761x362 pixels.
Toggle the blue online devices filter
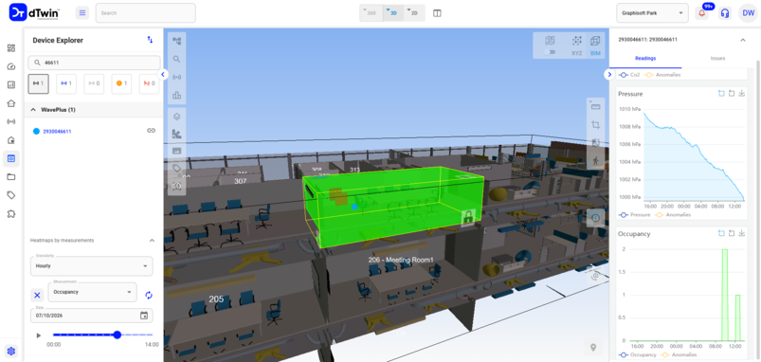(x=66, y=83)
